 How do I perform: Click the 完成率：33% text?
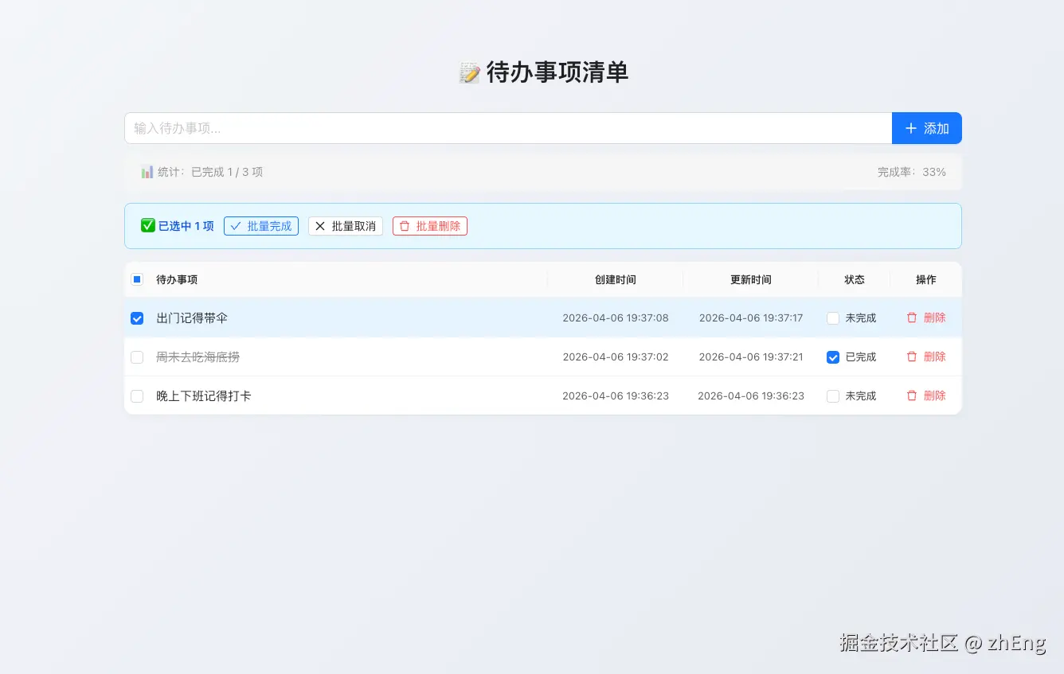[x=912, y=172]
